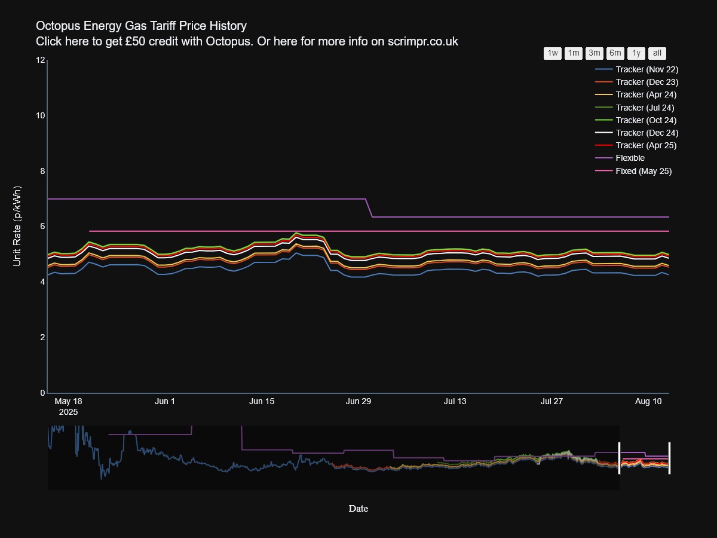Select the 1m range button

[x=572, y=53]
